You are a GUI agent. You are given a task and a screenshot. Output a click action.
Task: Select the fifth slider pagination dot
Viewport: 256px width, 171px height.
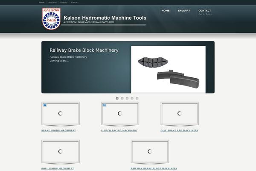pyautogui.click(x=137, y=98)
